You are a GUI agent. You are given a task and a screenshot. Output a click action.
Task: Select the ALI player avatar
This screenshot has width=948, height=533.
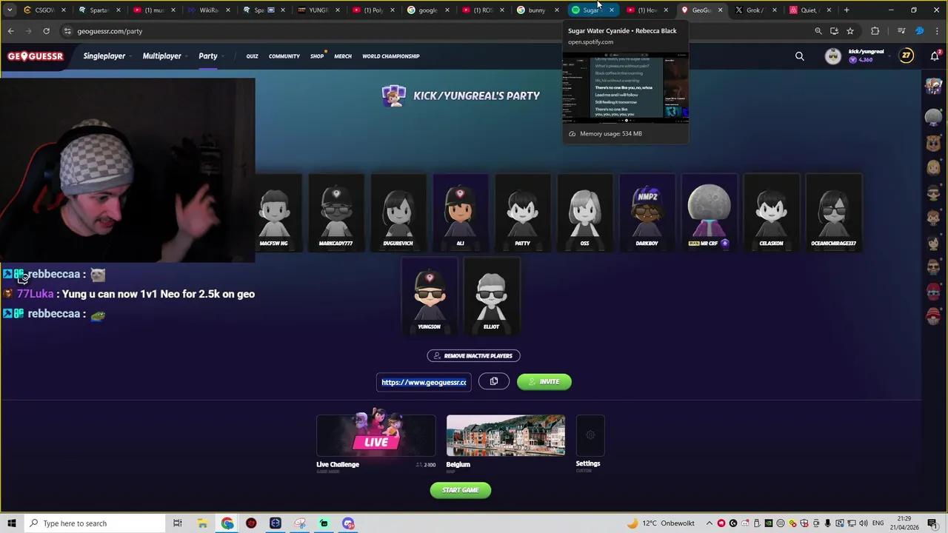(461, 213)
